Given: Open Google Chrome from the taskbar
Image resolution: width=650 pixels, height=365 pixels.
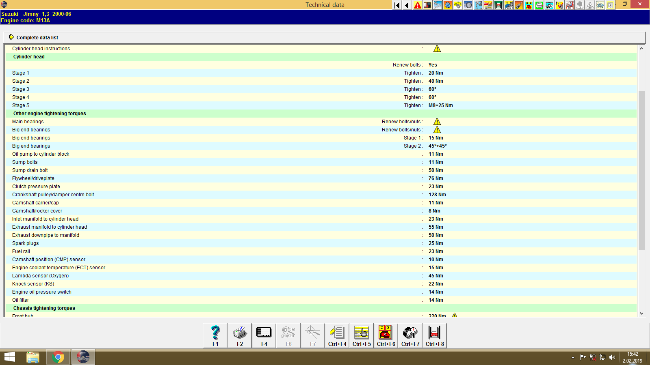Looking at the screenshot, I should coord(58,357).
